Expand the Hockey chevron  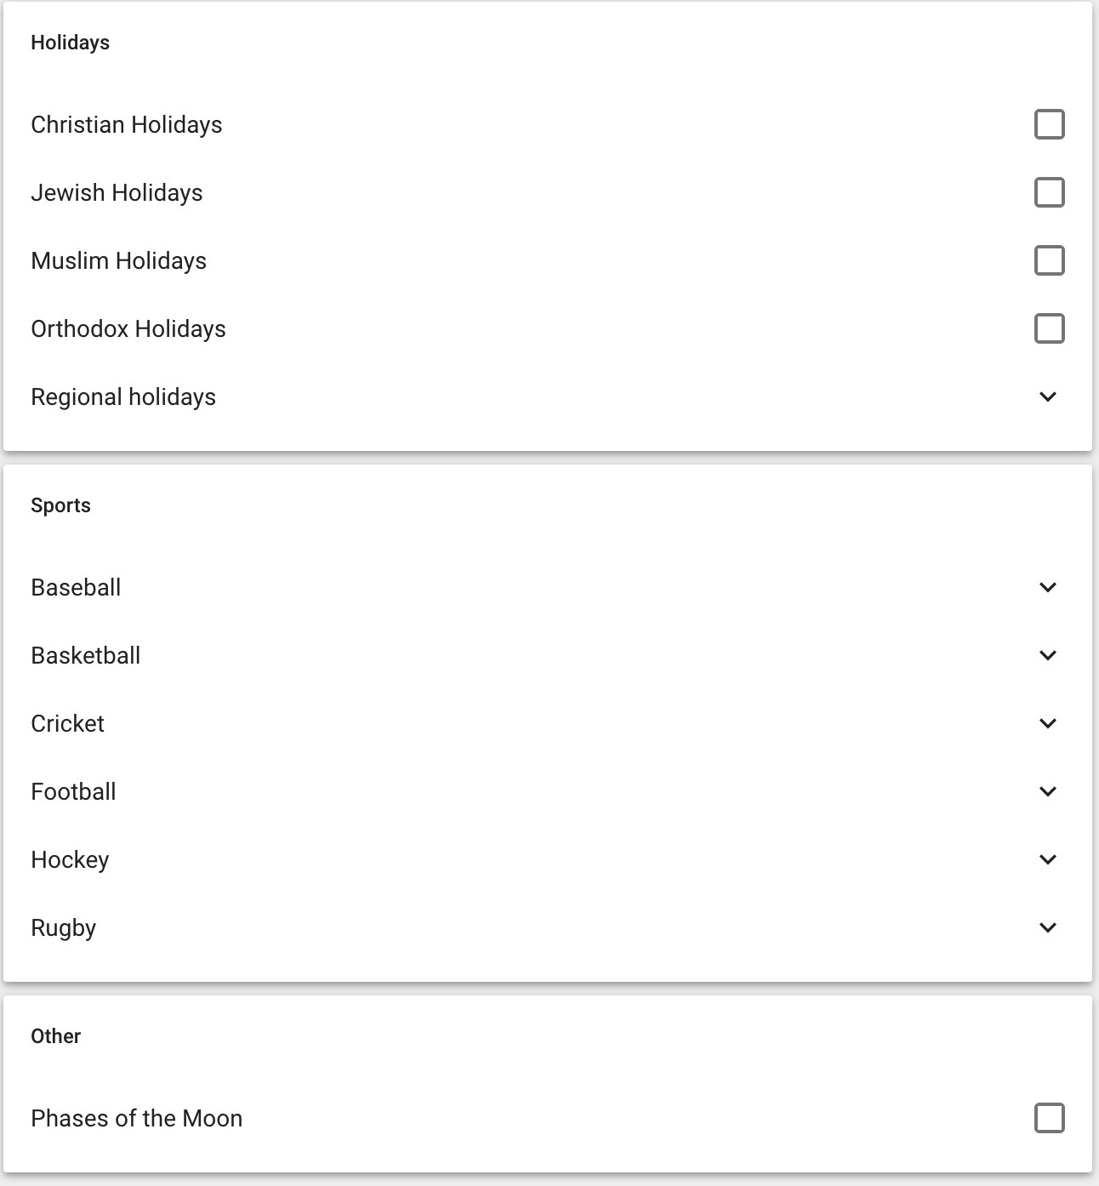(1048, 859)
